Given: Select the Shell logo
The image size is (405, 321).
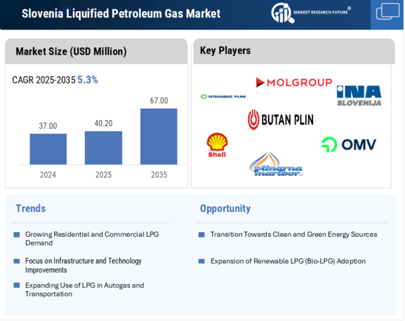Looking at the screenshot, I should (x=217, y=145).
